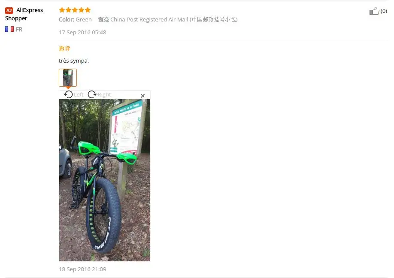Click the 'Left' rotate label
394x278 pixels.
click(79, 94)
